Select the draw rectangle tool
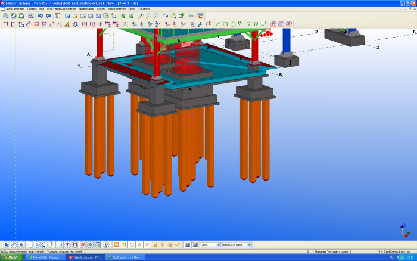 (x=225, y=24)
